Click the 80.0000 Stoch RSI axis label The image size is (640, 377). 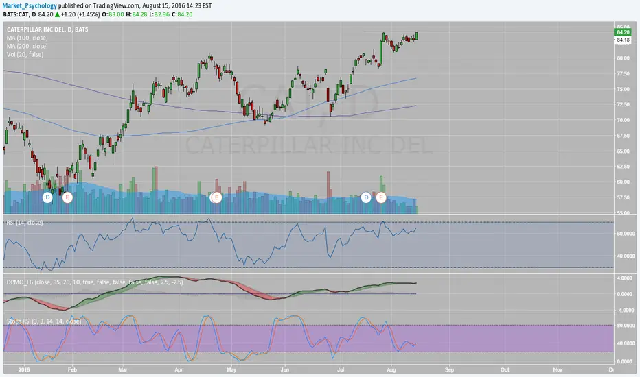pyautogui.click(x=626, y=326)
